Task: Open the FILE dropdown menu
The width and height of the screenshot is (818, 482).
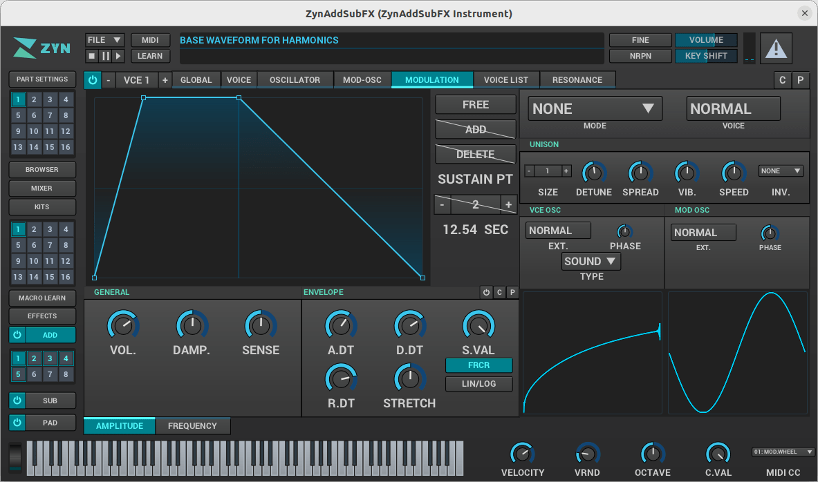Action: [105, 40]
